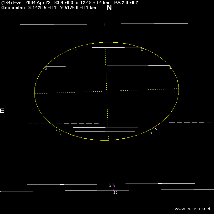Click the chord 9 label near bottom
This screenshot has height=214, width=214.
(x=114, y=186)
